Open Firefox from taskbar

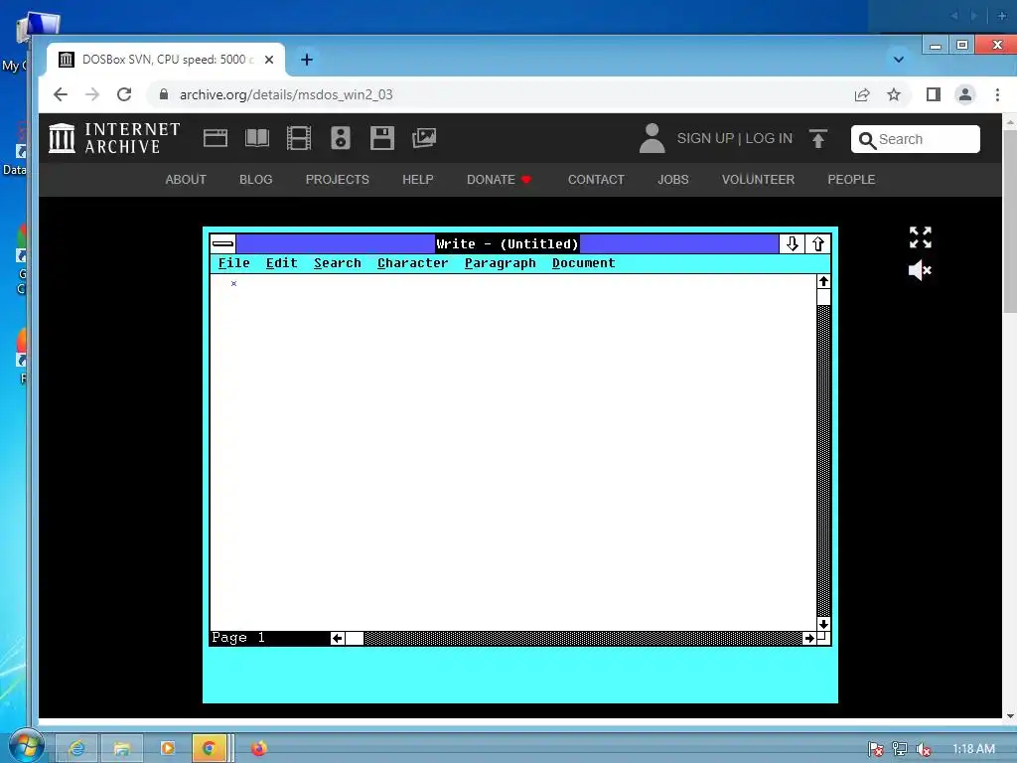pos(259,749)
